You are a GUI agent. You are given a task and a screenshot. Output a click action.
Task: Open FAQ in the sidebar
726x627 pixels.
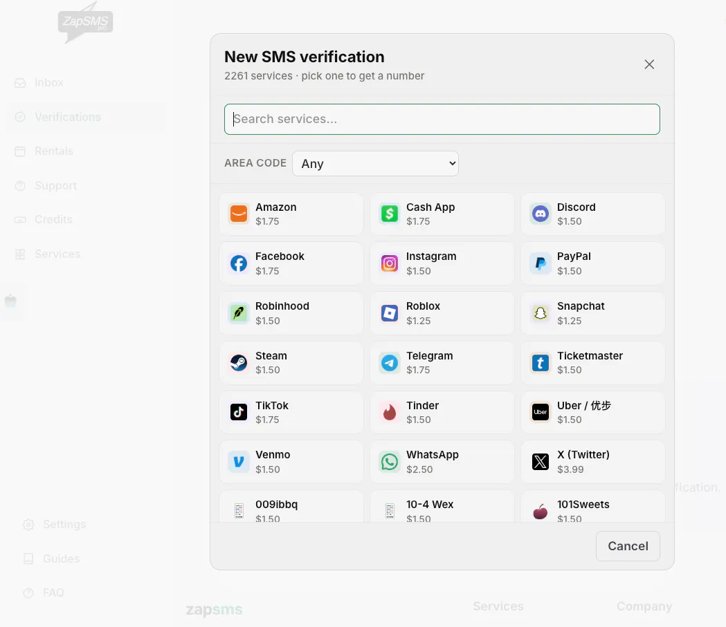click(x=53, y=593)
